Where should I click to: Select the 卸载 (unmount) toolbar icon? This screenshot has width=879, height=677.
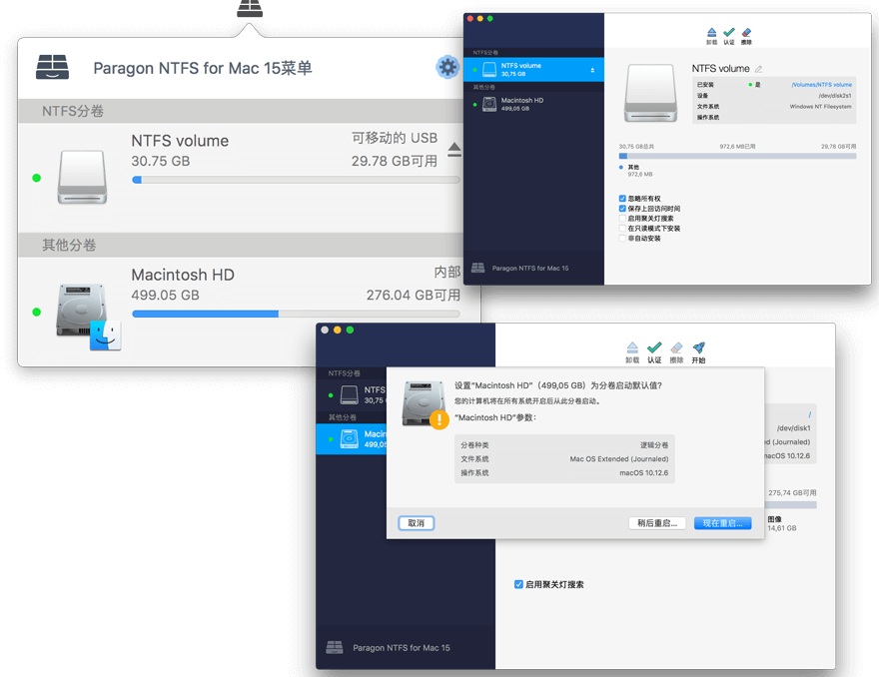click(x=711, y=34)
